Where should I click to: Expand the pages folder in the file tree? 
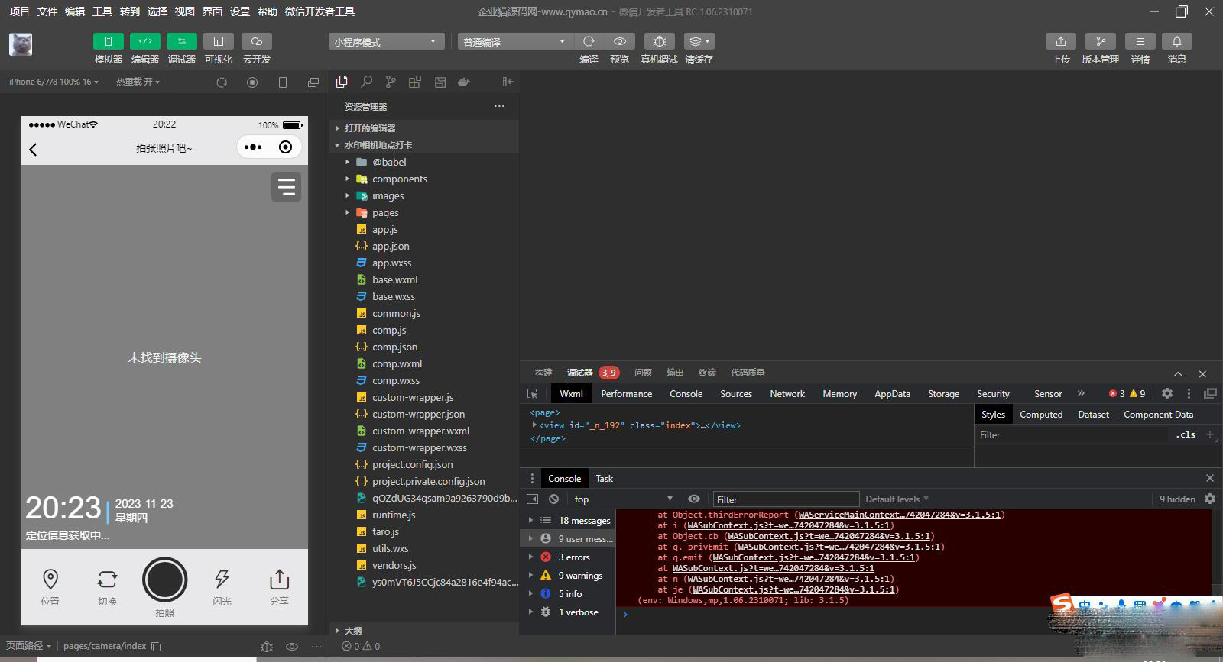point(385,212)
